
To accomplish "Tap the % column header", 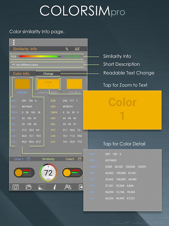I will coord(67,49).
